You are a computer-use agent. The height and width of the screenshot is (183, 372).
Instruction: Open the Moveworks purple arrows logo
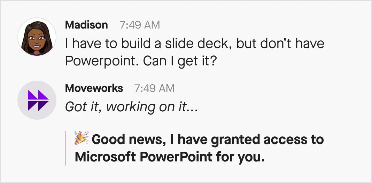[37, 100]
